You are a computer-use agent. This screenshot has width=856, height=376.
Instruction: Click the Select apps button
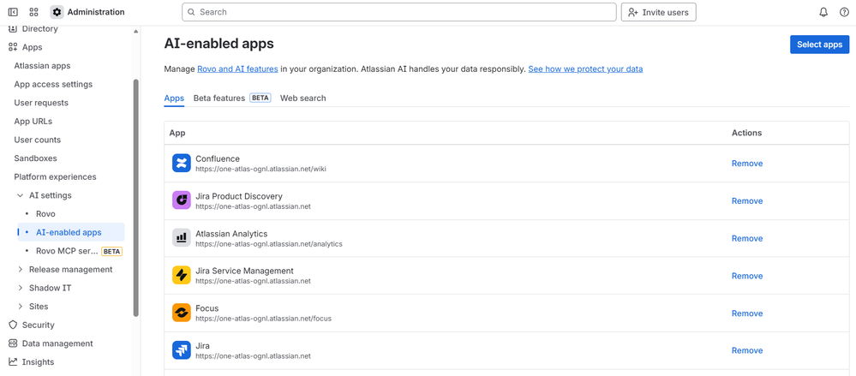pyautogui.click(x=819, y=45)
